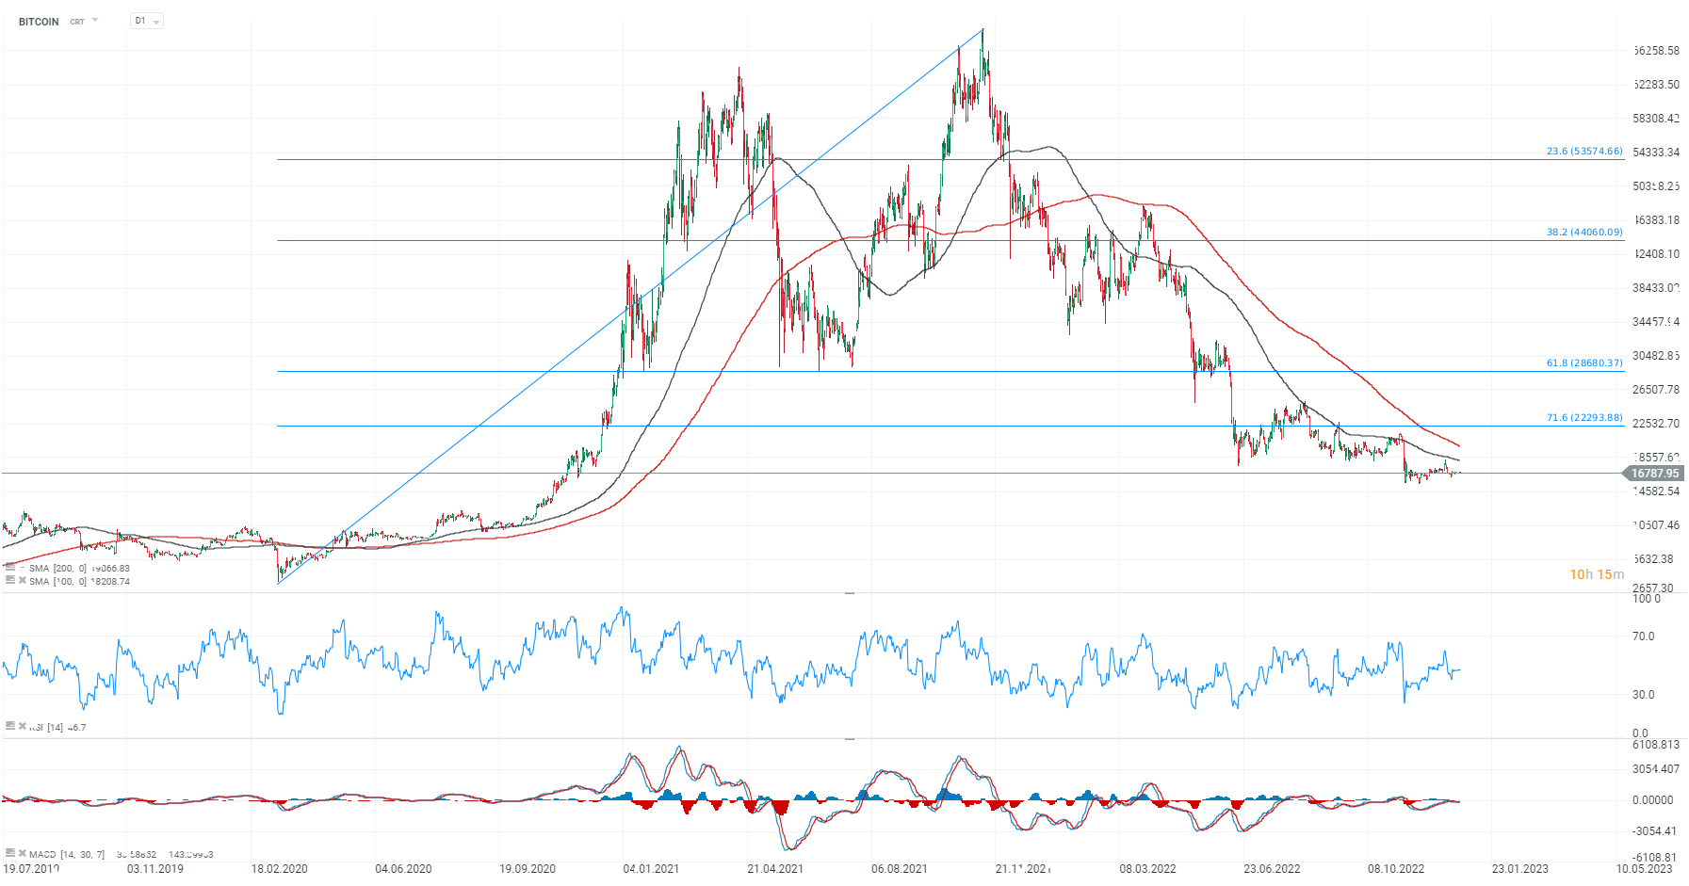This screenshot has width=1689, height=886.
Task: Grab divider handle between price and RSI panels
Action: 849,593
